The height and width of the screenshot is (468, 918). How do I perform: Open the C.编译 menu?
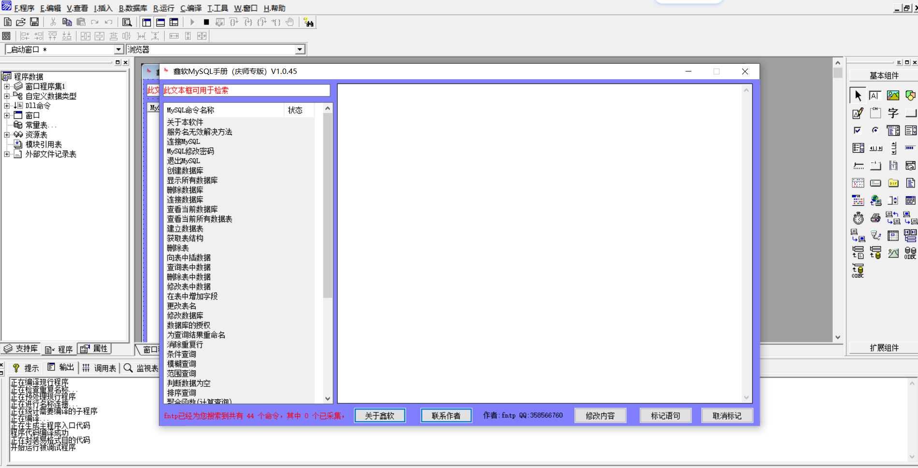(191, 8)
